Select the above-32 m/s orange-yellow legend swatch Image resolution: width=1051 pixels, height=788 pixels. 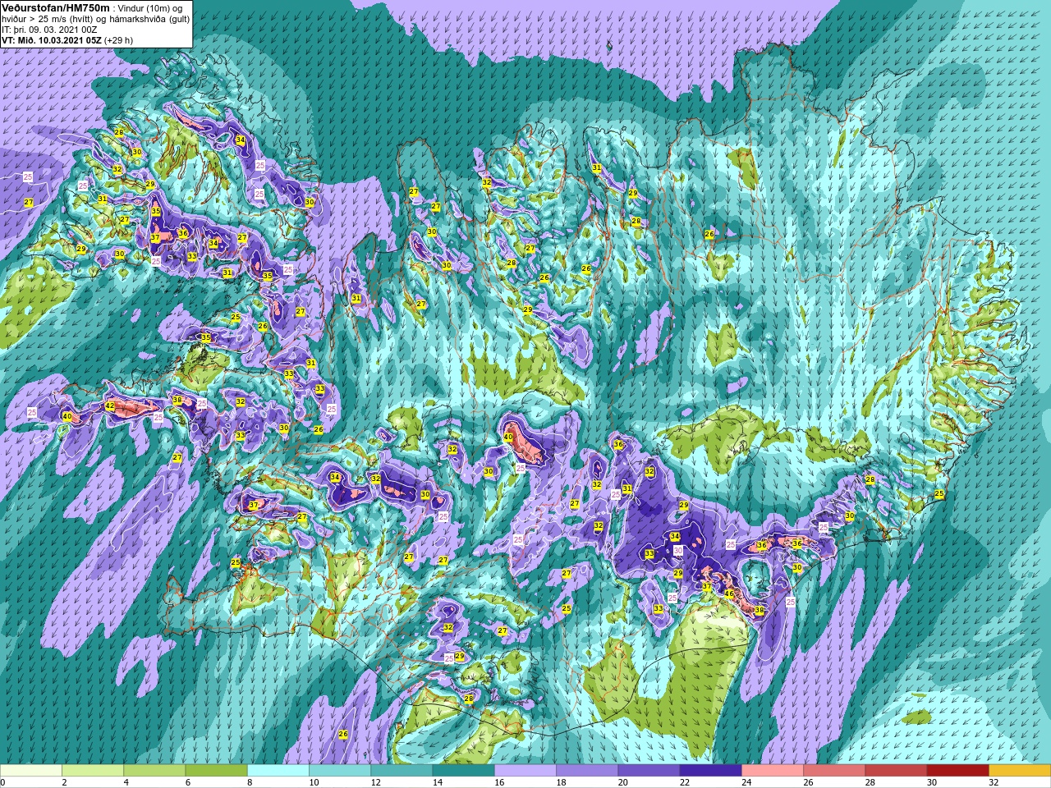click(x=1019, y=771)
